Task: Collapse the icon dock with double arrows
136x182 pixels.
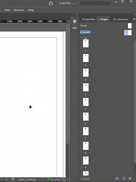Action: click(77, 14)
